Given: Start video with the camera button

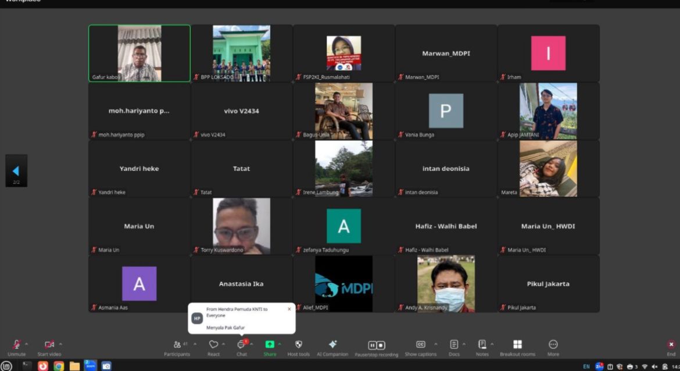Looking at the screenshot, I should pyautogui.click(x=49, y=345).
